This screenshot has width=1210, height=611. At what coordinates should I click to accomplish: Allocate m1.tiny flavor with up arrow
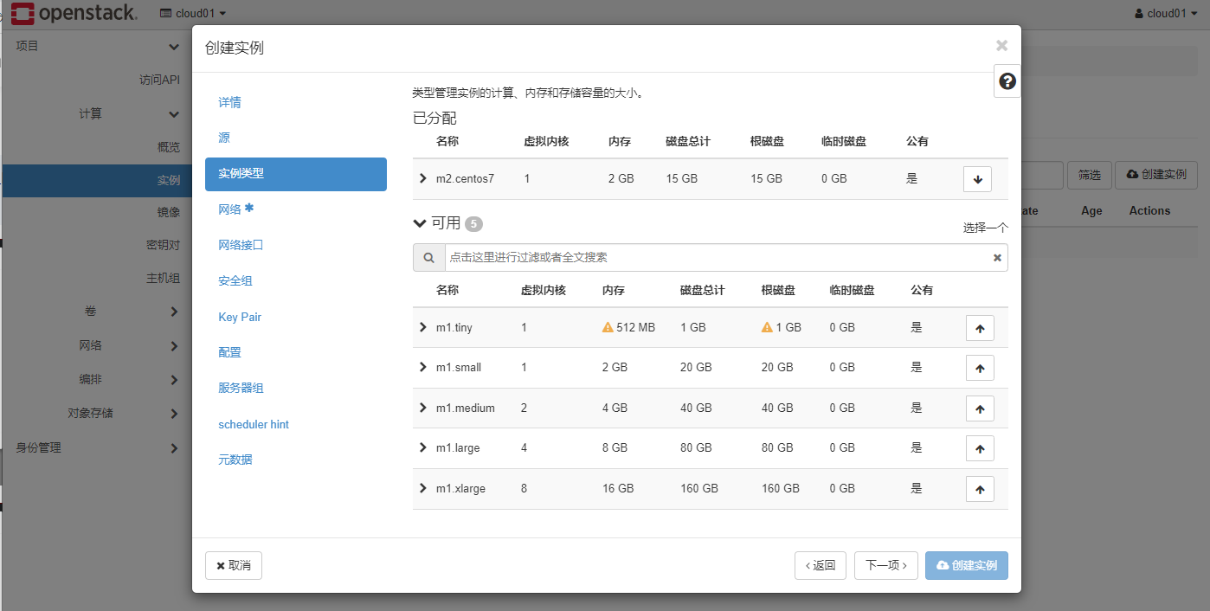[980, 328]
